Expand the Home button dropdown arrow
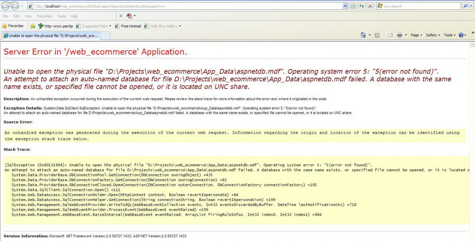This screenshot has width=475, height=241. click(370, 35)
